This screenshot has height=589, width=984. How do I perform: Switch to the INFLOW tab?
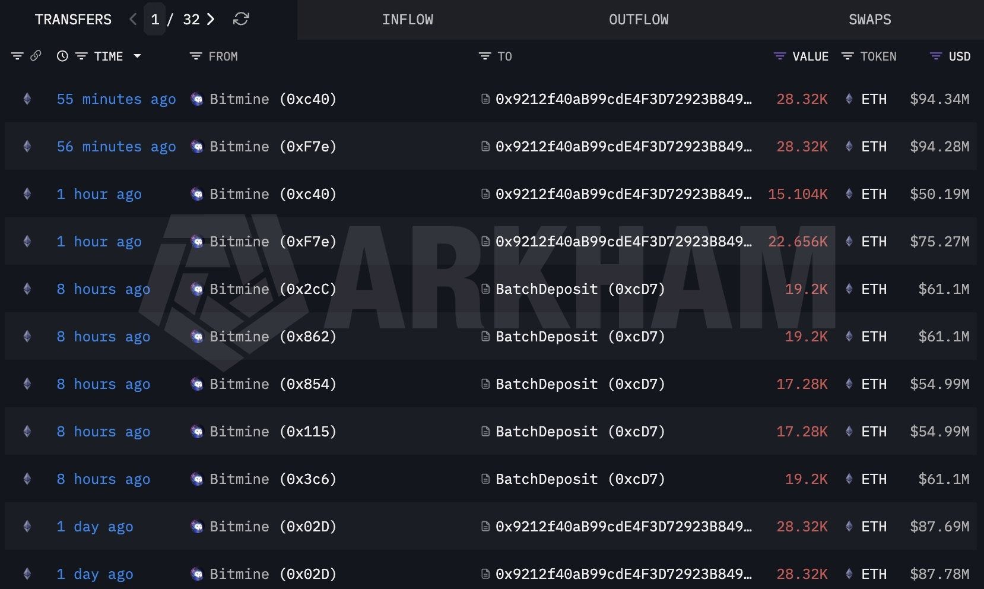point(408,19)
